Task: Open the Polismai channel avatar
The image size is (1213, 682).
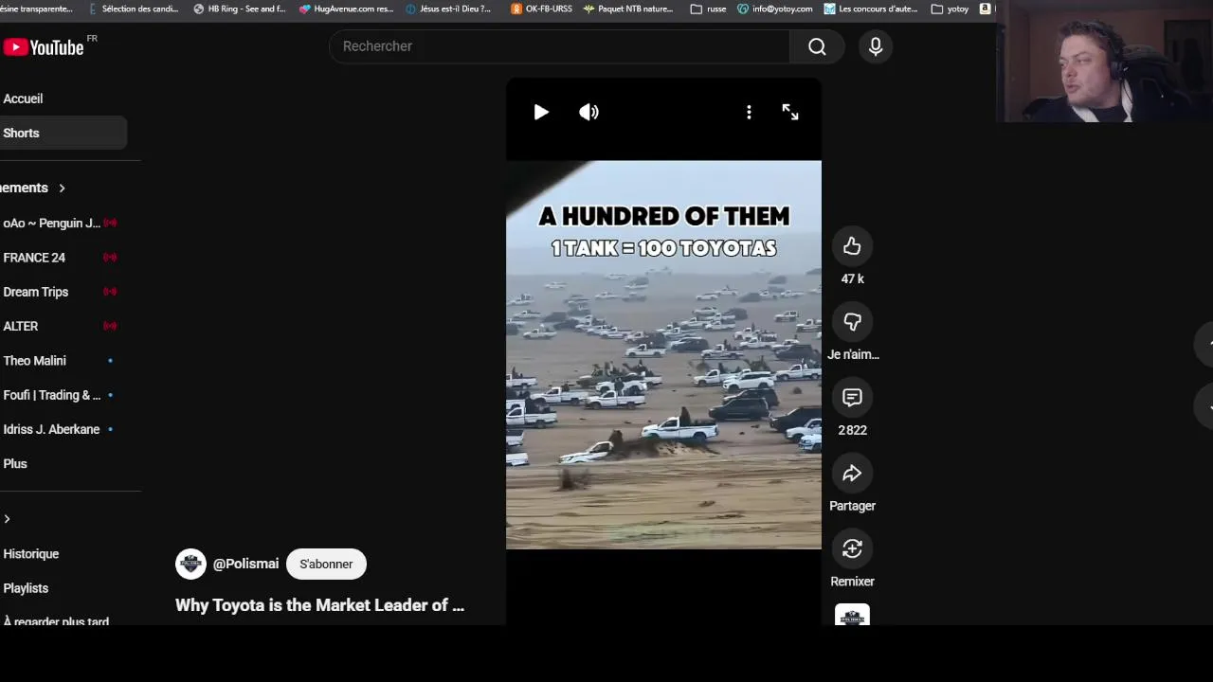Action: point(190,564)
